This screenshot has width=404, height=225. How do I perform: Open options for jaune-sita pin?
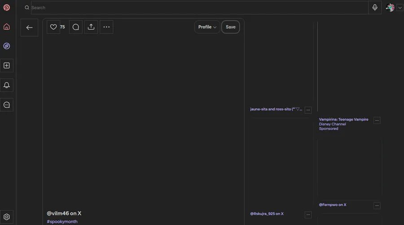(x=308, y=110)
